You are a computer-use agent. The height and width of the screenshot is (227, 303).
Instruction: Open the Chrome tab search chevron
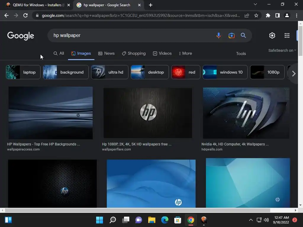[x=255, y=4]
